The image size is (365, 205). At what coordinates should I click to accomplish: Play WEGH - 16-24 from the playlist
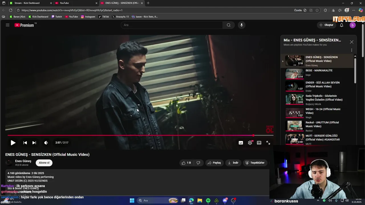[x=317, y=113]
